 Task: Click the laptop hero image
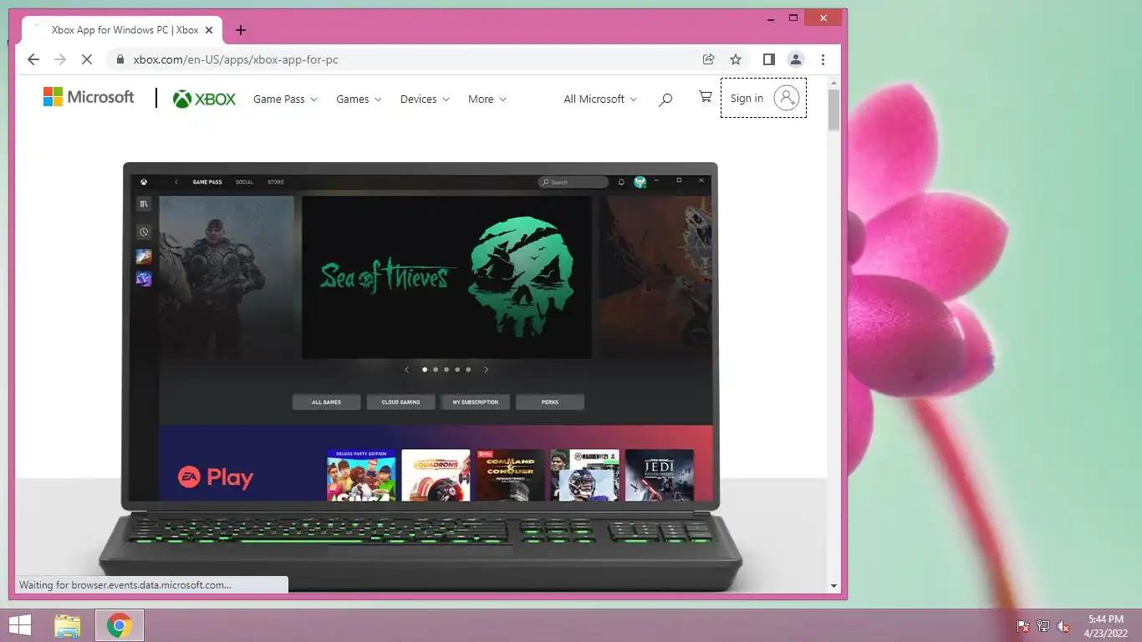tap(421, 376)
